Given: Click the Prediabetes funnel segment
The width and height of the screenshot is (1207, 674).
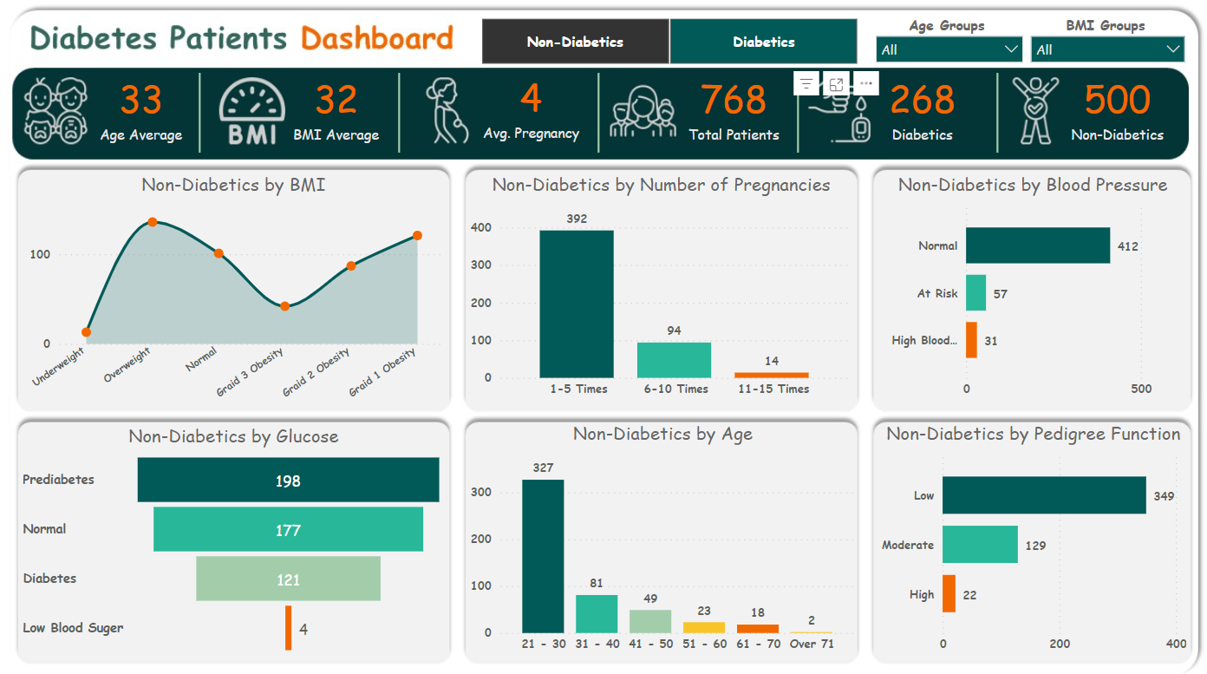Looking at the screenshot, I should coord(288,481).
